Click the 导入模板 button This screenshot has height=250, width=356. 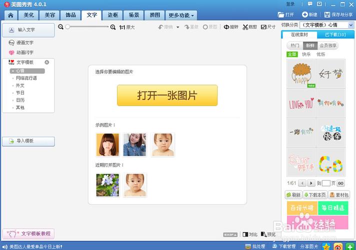(x=28, y=141)
